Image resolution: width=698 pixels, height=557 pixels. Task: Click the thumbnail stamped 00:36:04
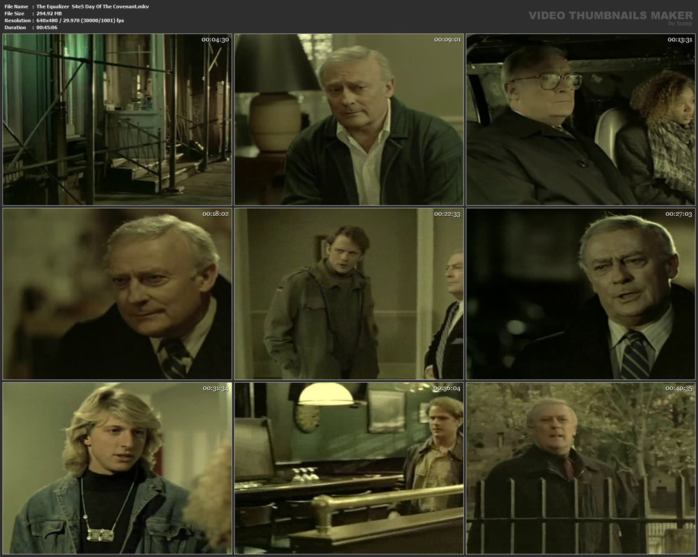pyautogui.click(x=349, y=469)
